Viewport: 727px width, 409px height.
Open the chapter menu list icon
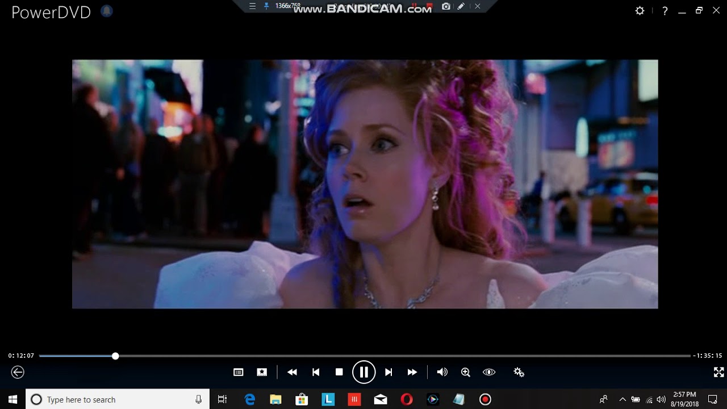(239, 372)
